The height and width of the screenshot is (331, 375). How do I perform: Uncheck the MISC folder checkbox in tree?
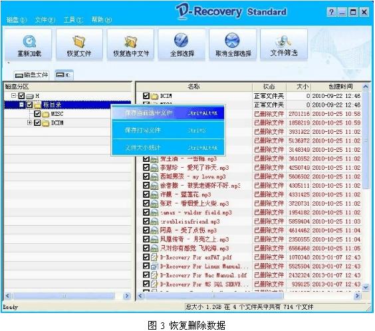click(37, 113)
